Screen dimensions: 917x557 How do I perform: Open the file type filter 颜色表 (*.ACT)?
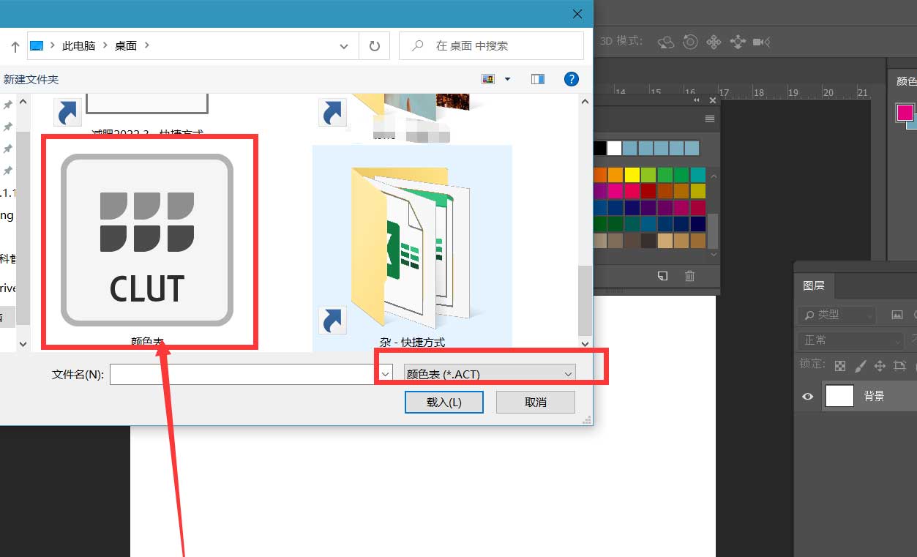click(490, 374)
